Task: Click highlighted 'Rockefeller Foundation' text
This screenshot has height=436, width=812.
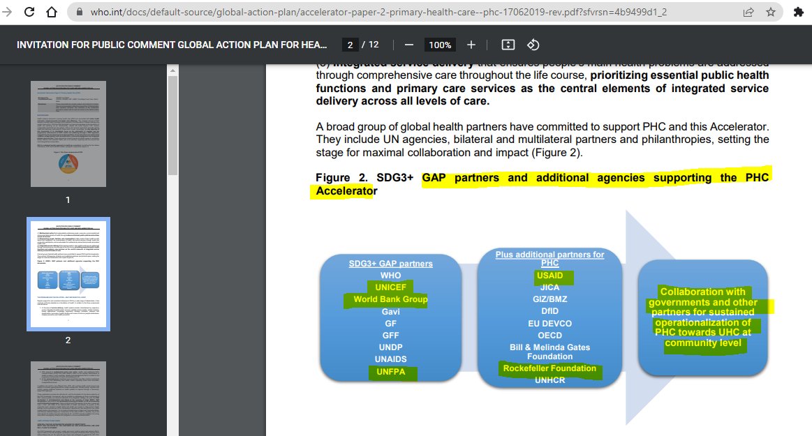Action: (x=549, y=368)
